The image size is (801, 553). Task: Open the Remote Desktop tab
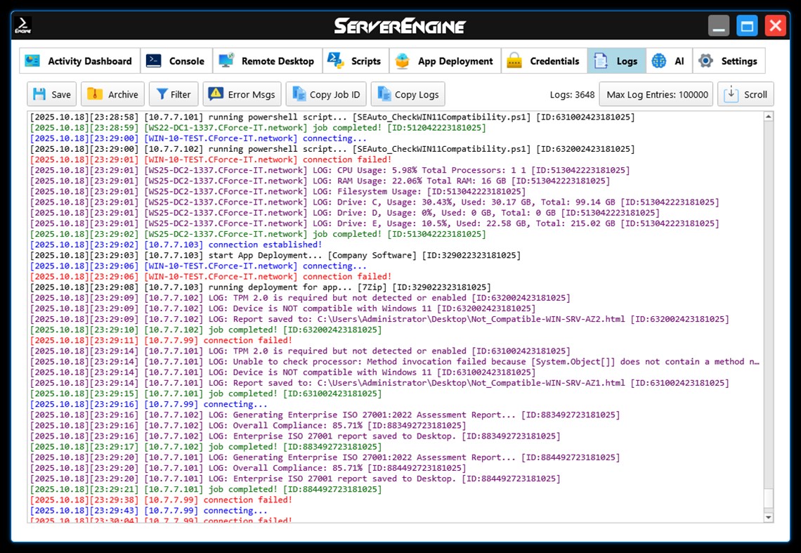(x=267, y=61)
